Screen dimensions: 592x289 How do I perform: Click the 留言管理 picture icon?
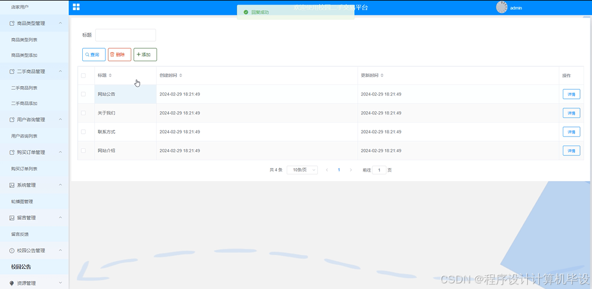tap(12, 218)
